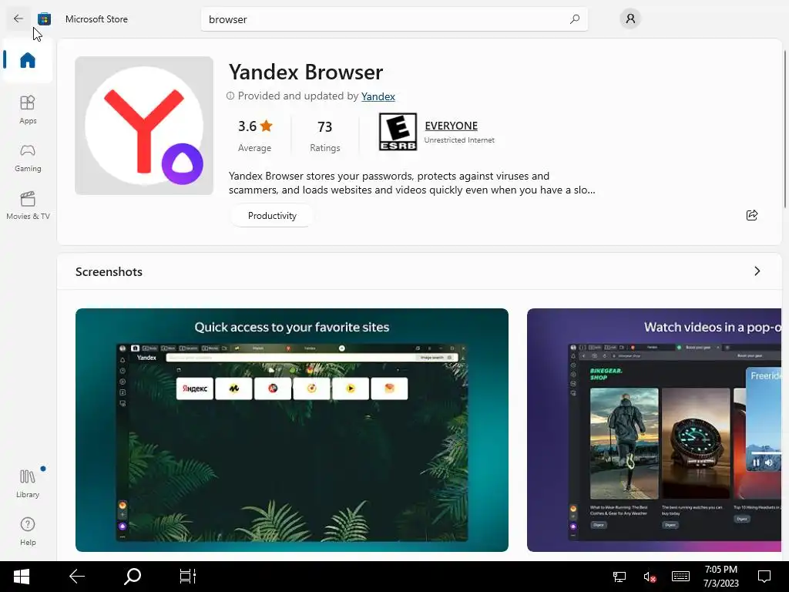This screenshot has height=592, width=789.
Task: Open Windows taskbar search
Action: [x=133, y=577]
